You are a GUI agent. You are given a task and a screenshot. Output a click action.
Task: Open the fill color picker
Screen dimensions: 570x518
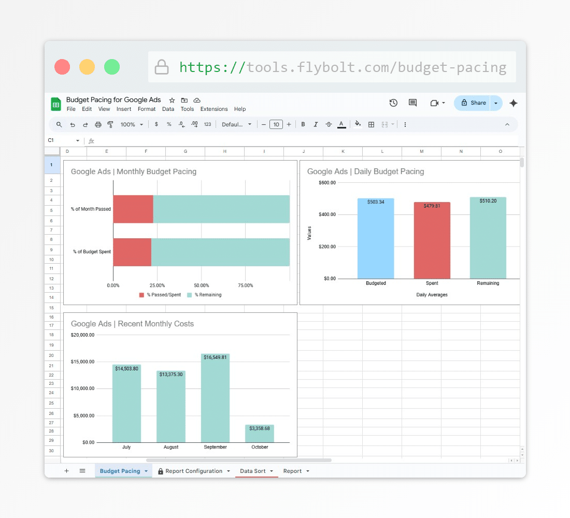(358, 124)
